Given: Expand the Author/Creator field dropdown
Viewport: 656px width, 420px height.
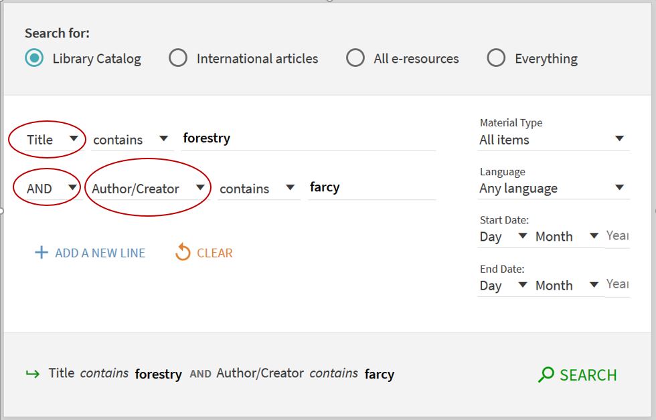Looking at the screenshot, I should pos(148,189).
